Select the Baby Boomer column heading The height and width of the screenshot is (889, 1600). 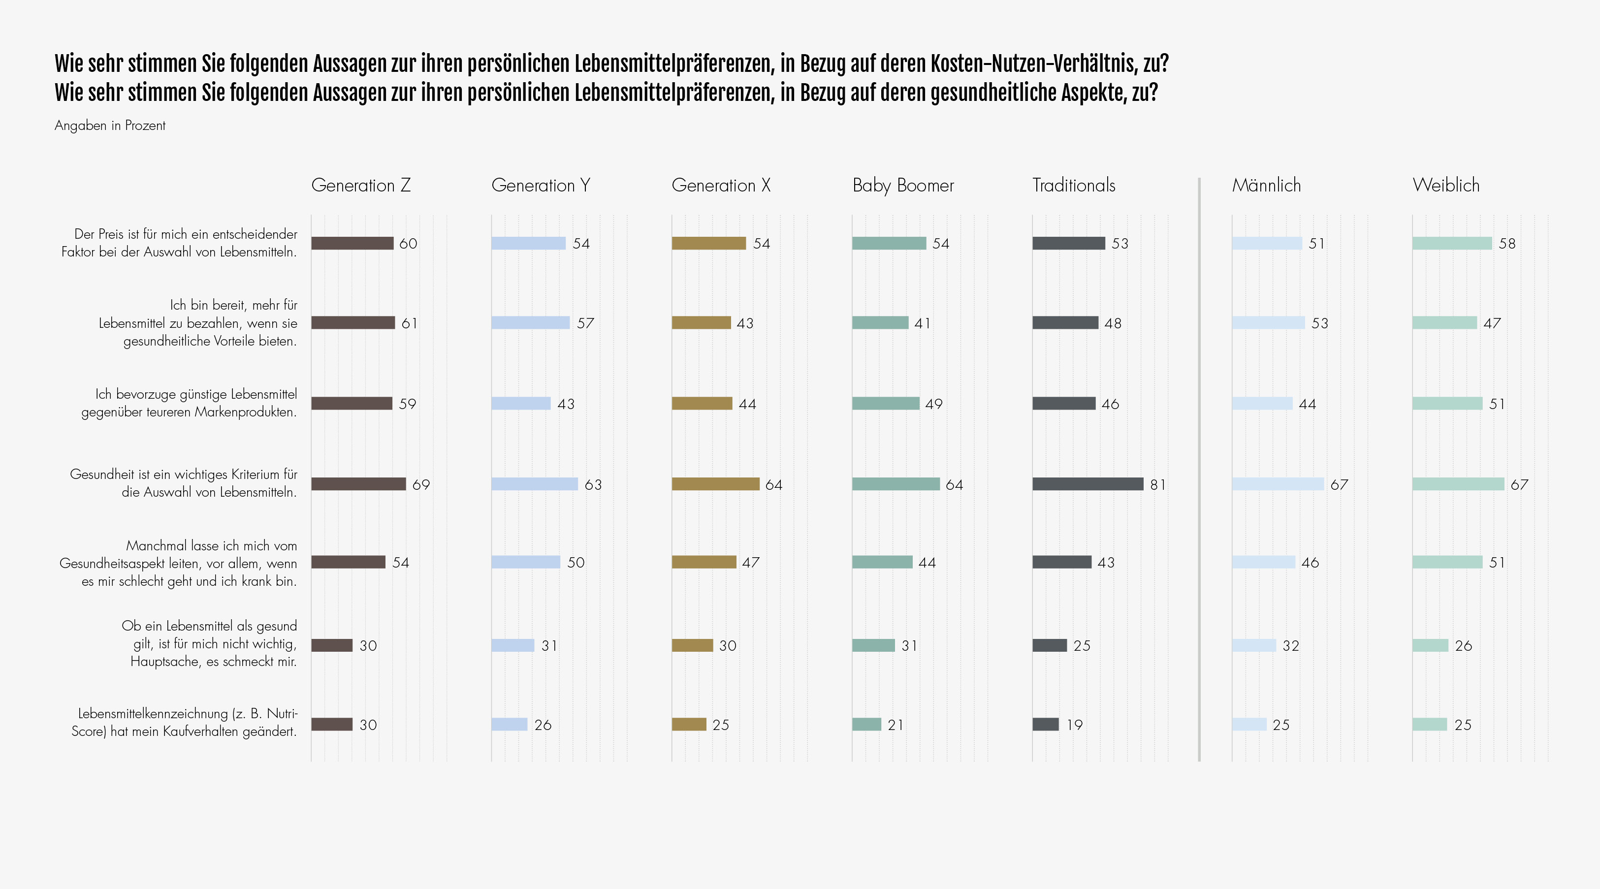[902, 185]
